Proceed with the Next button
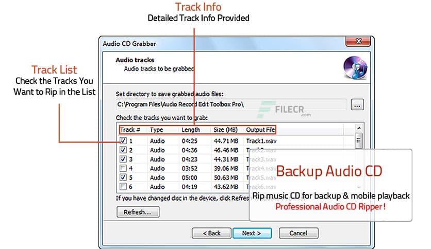 [x=252, y=233]
